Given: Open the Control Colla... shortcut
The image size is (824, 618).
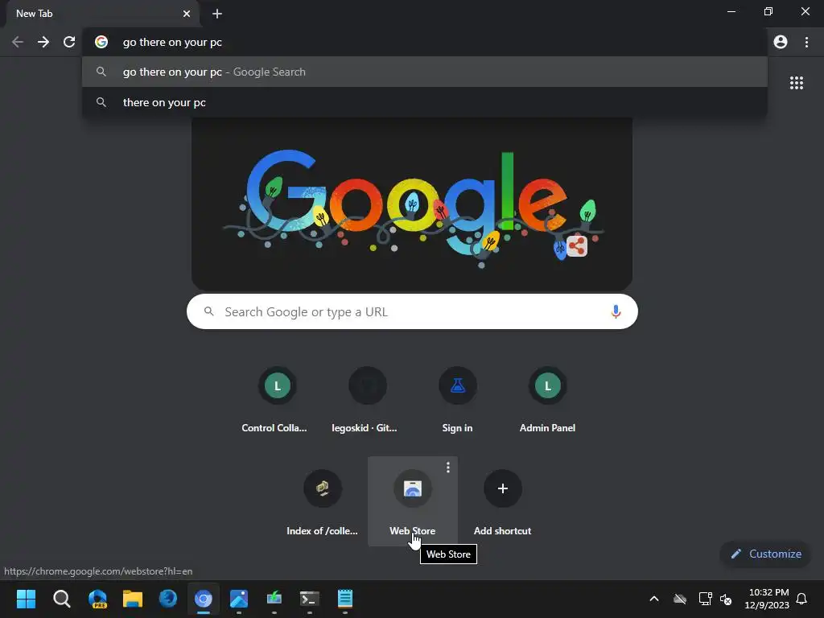Looking at the screenshot, I should click(x=277, y=401).
